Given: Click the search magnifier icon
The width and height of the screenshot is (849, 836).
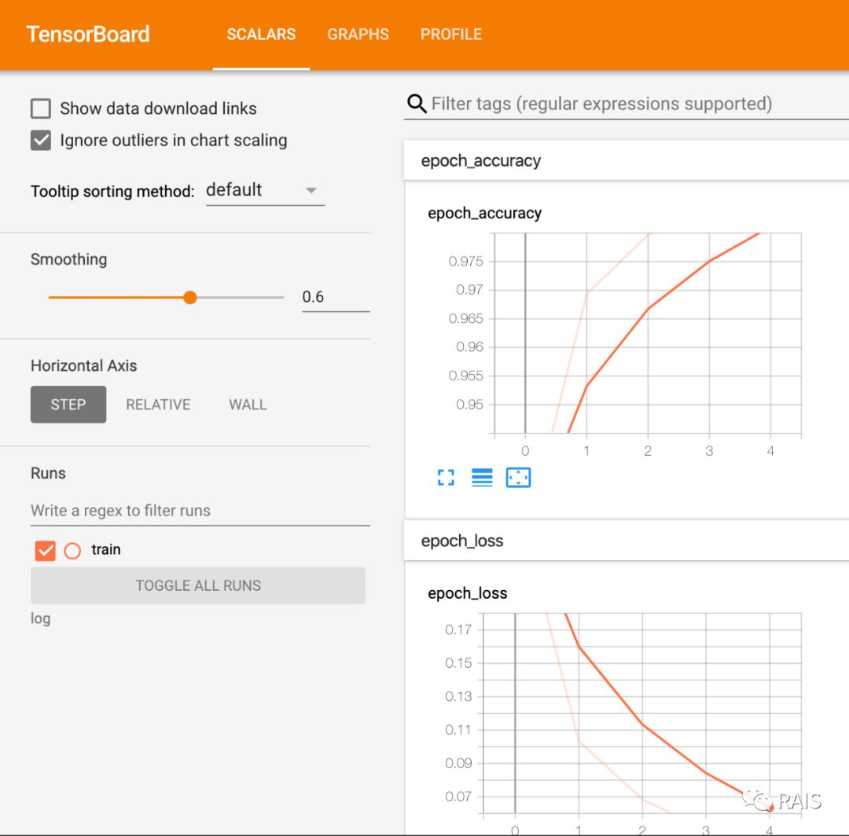Looking at the screenshot, I should [x=417, y=103].
